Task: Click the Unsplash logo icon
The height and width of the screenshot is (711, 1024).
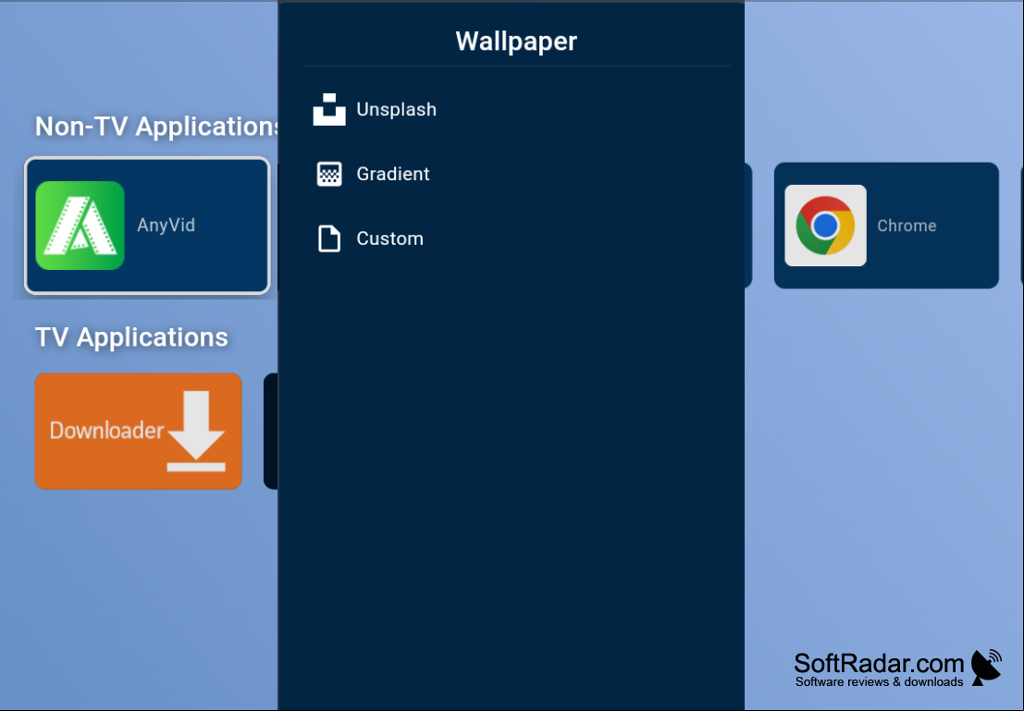Action: (x=329, y=109)
